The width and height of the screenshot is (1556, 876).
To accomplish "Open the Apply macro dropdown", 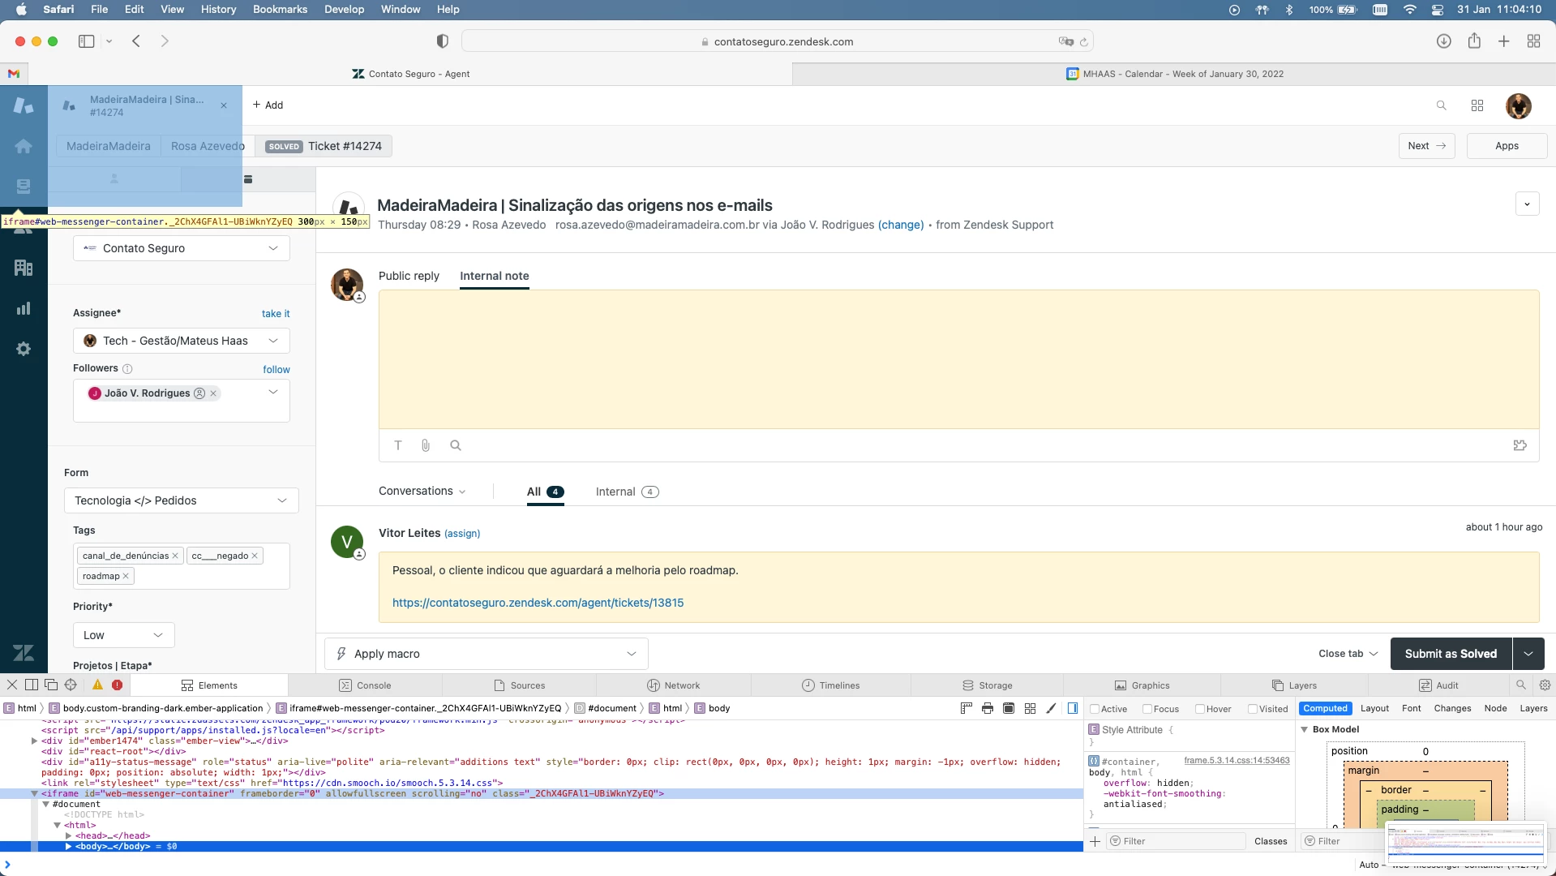I will click(x=487, y=654).
